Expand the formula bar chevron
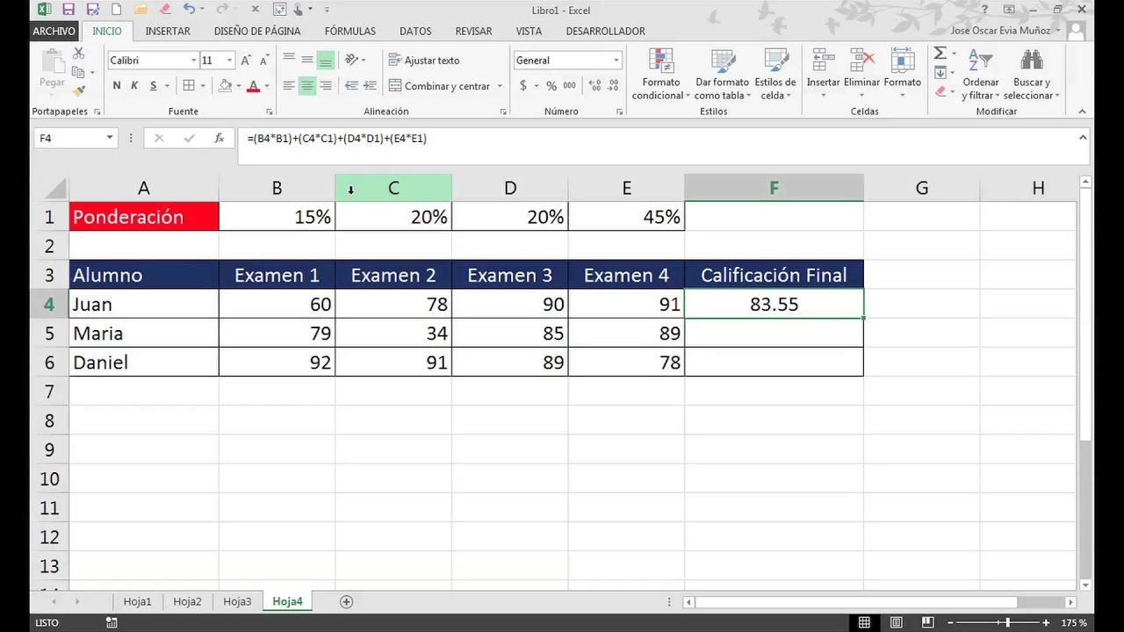1124x632 pixels. [1083, 138]
